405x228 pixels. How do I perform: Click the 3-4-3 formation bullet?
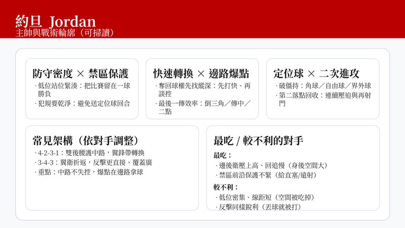(93, 163)
